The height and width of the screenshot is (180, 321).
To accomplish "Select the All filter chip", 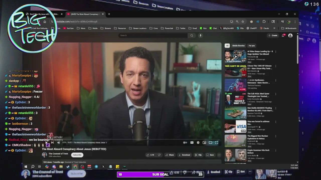I will coord(227,46).
